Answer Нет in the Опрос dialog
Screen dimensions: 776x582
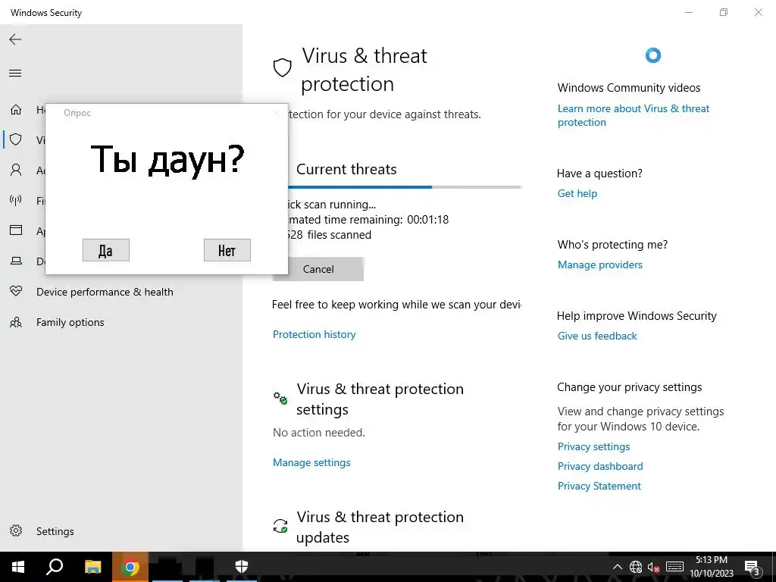[x=227, y=250]
